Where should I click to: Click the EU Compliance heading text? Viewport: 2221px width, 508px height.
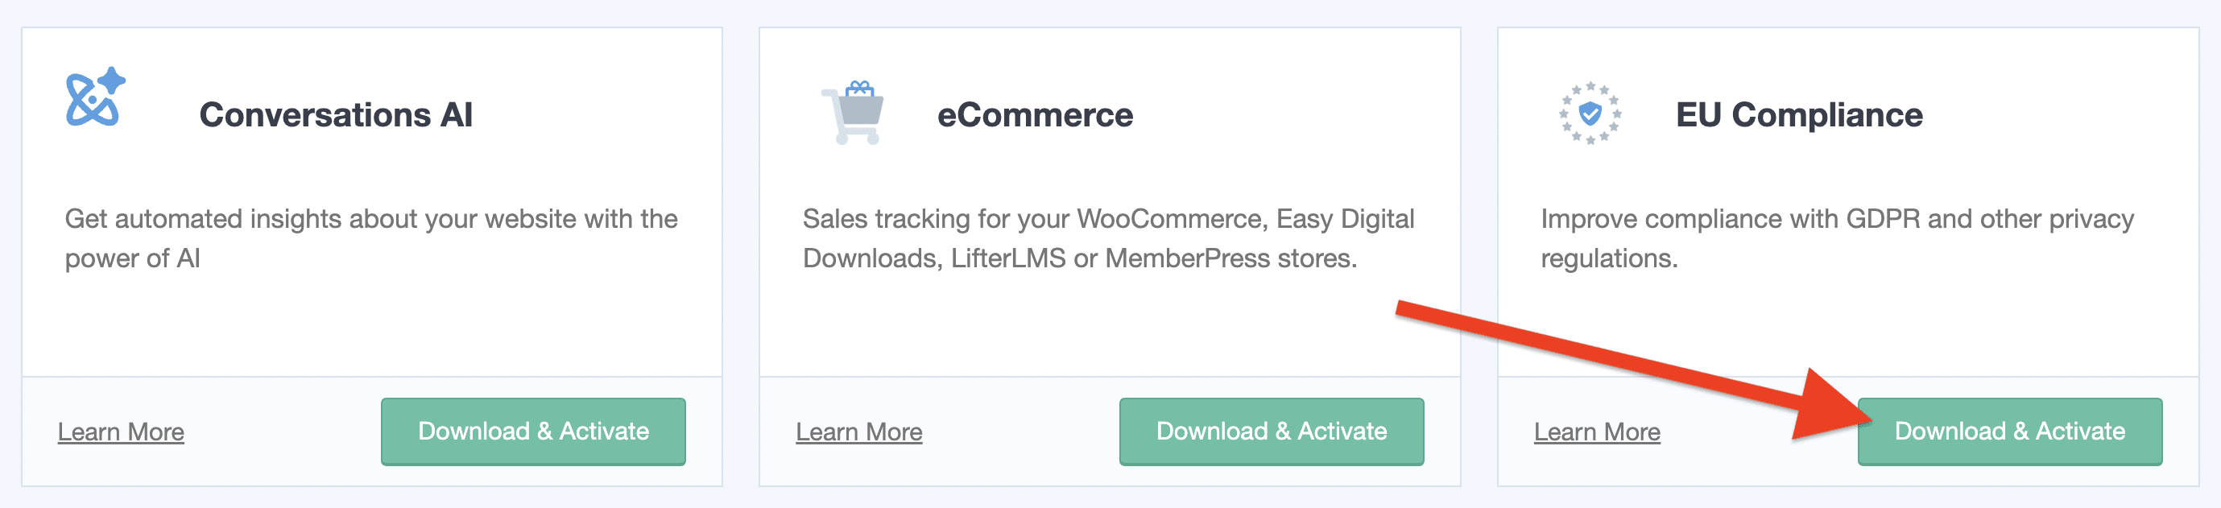[1798, 114]
